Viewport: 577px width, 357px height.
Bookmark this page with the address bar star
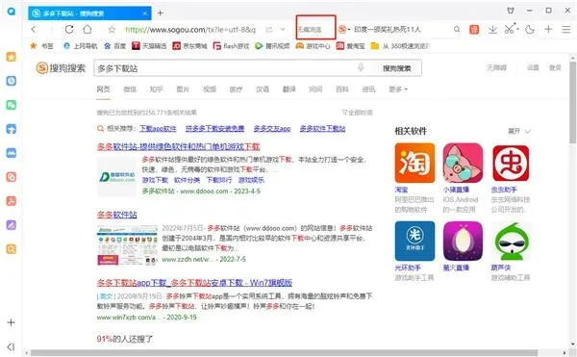click(x=112, y=30)
